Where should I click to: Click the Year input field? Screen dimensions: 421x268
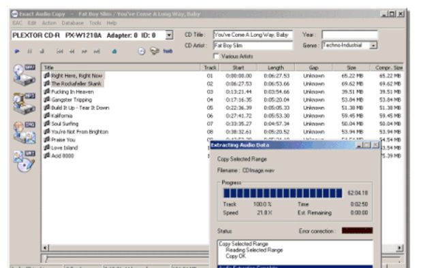(x=350, y=35)
